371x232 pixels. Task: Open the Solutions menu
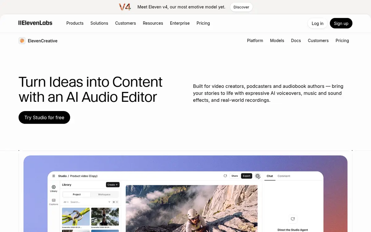99,23
